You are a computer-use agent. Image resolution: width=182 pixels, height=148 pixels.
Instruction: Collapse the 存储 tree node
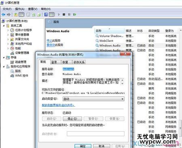pos(4,57)
